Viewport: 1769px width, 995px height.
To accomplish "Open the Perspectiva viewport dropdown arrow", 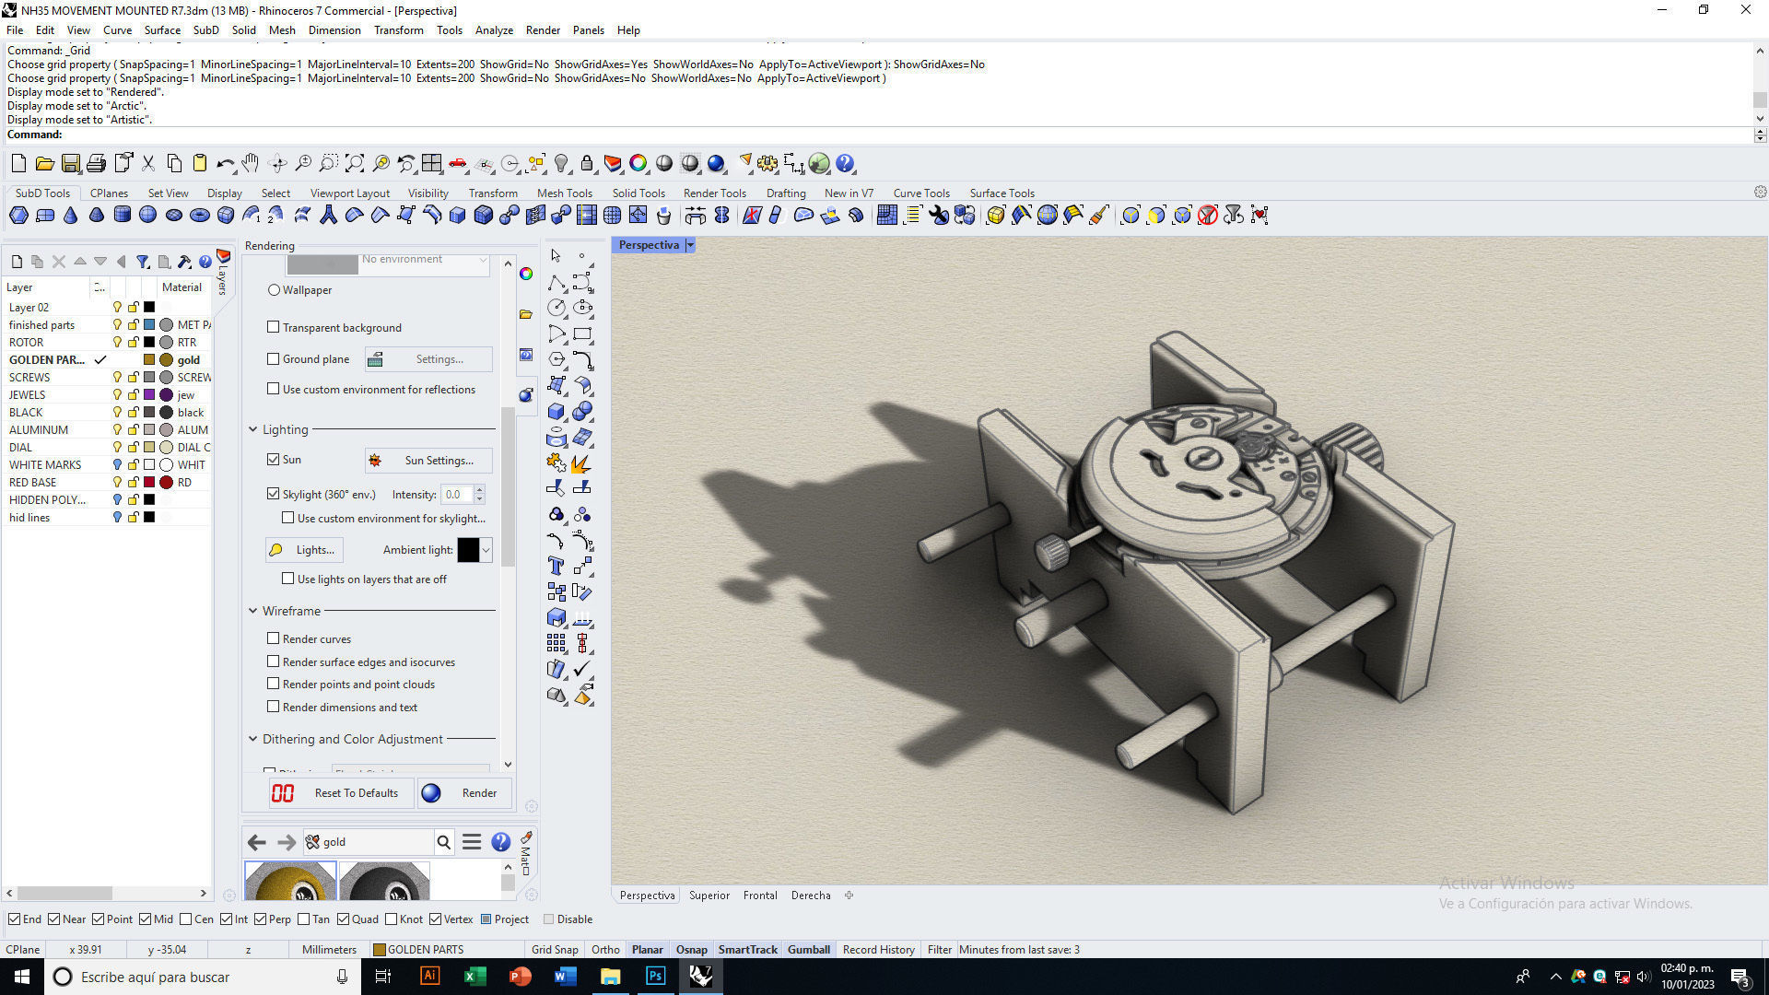I will [690, 245].
